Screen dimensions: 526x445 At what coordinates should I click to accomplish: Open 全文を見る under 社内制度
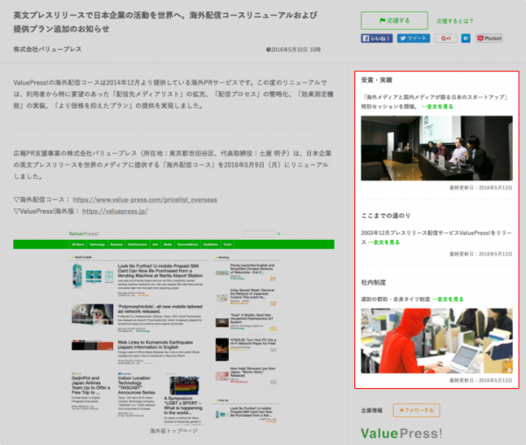[x=447, y=300]
